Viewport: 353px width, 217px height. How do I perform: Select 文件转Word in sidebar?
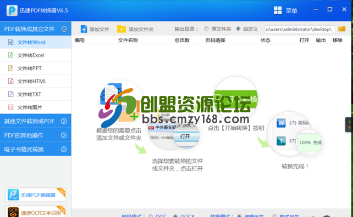coord(36,42)
